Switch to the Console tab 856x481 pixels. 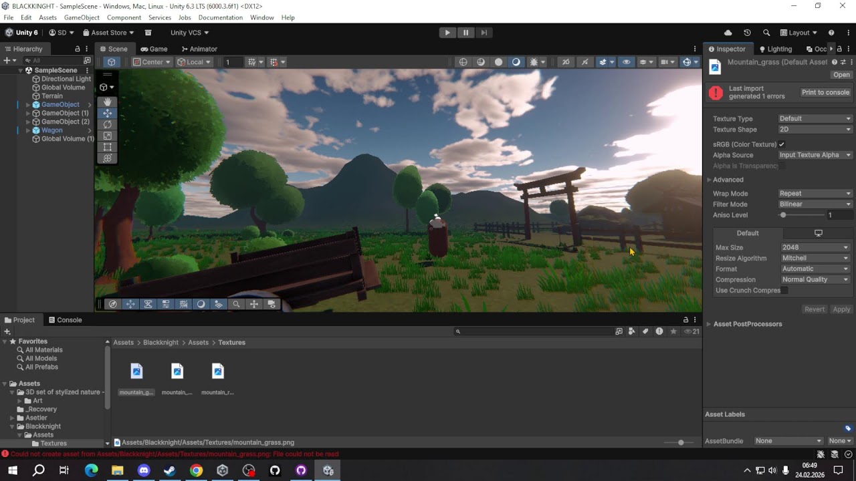(x=65, y=320)
